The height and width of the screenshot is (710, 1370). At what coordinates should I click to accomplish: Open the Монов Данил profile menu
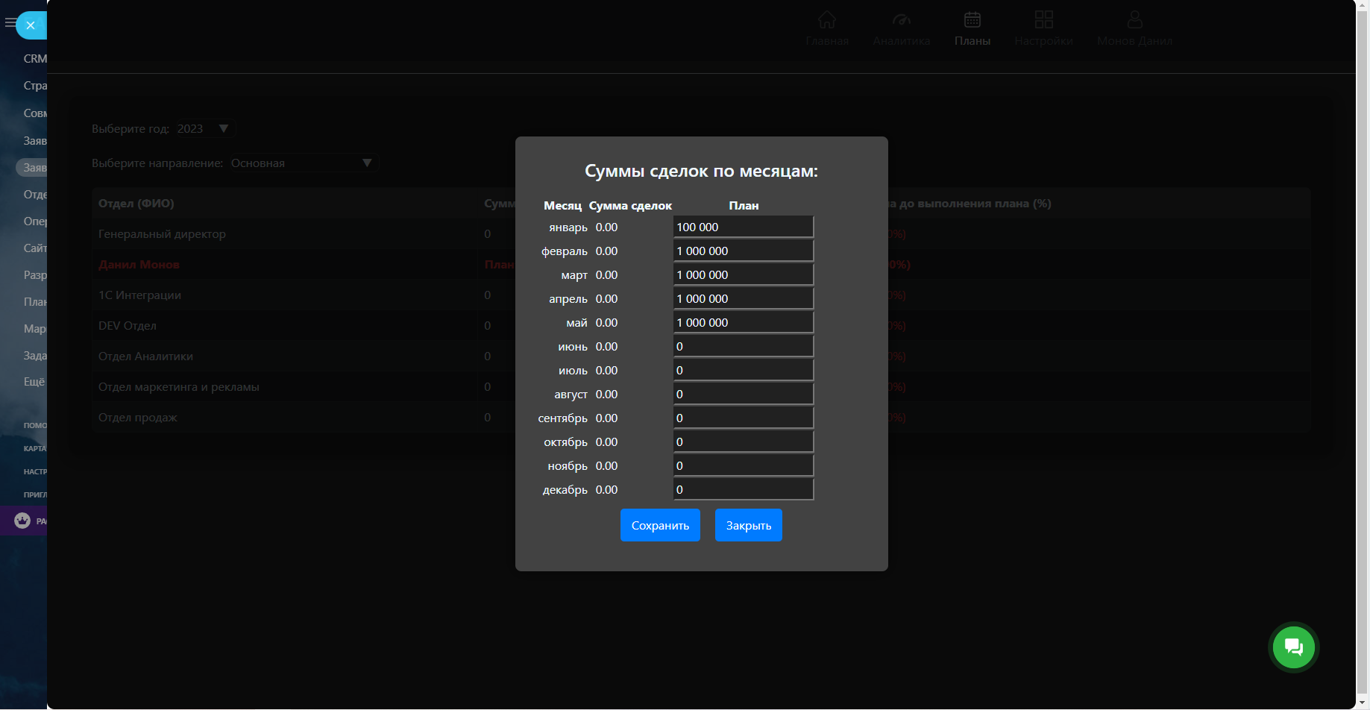click(x=1134, y=28)
